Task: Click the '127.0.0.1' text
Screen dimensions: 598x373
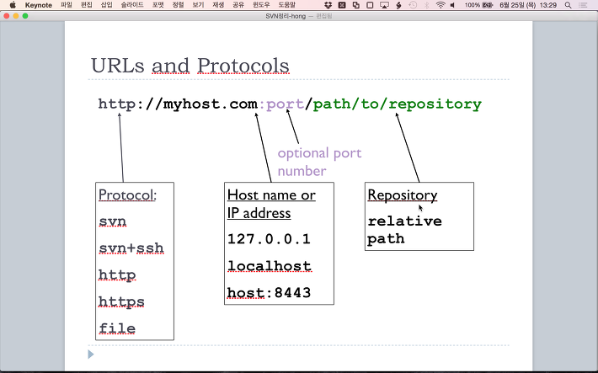Action: [x=269, y=239]
